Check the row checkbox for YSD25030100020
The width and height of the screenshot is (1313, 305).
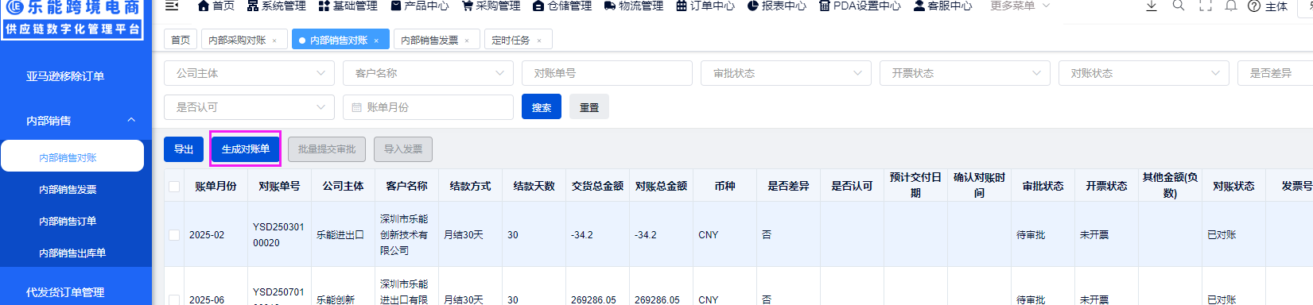[174, 235]
